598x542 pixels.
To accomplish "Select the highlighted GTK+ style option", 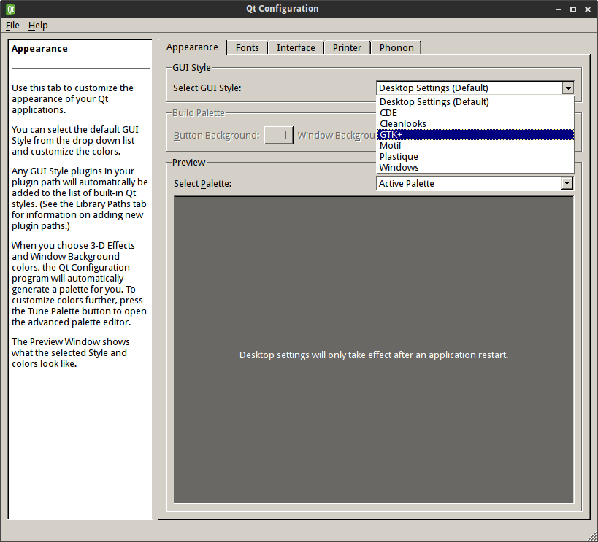I will pos(391,135).
